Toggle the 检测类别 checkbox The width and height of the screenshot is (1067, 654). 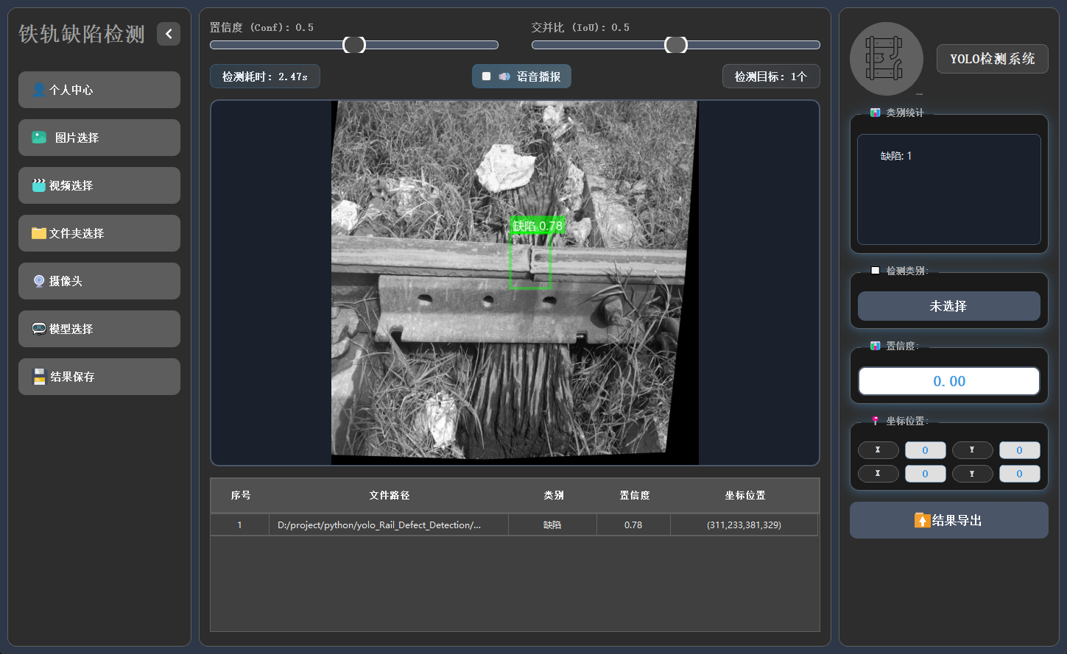875,271
